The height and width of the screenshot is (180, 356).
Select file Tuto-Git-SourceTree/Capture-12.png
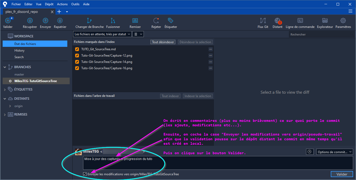click(x=107, y=56)
